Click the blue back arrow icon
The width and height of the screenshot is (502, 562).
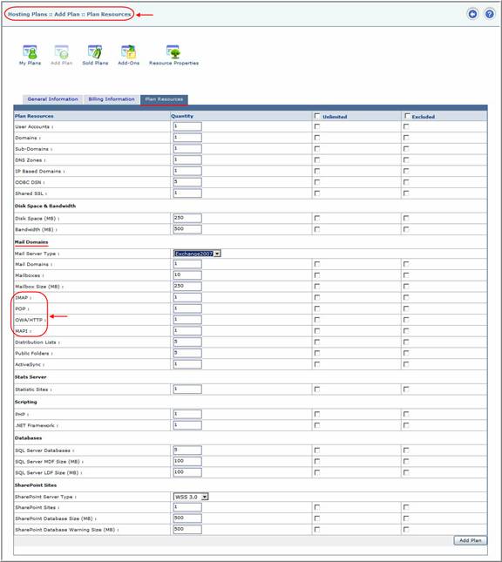(x=472, y=14)
